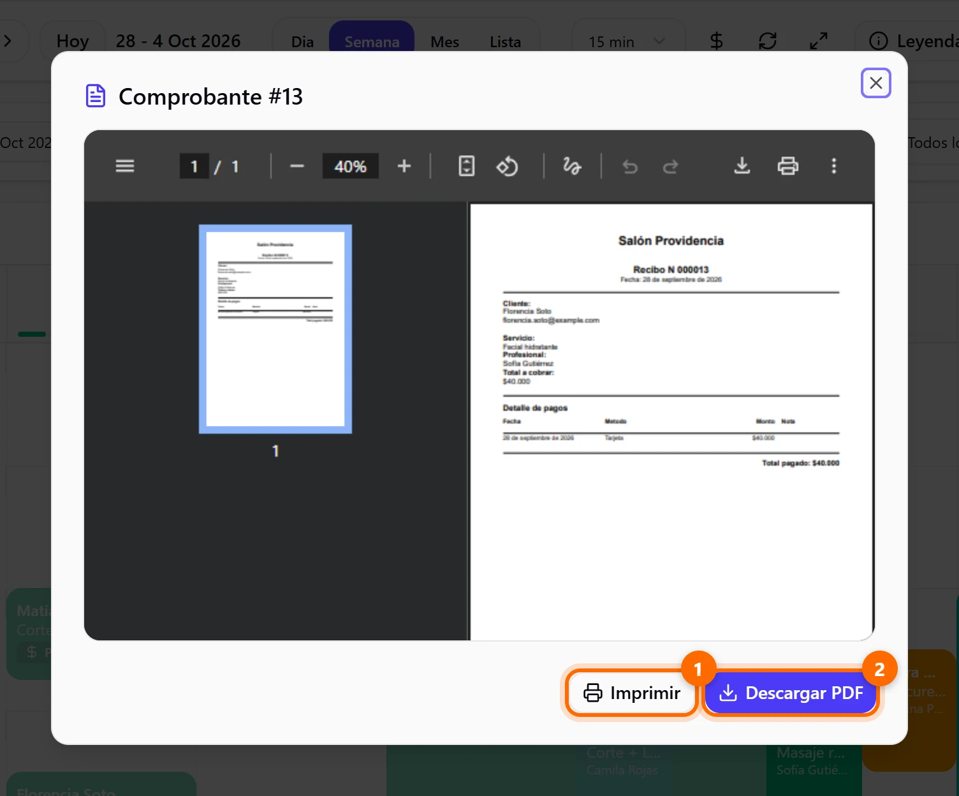Click the redo arrow in PDF toolbar

point(671,166)
